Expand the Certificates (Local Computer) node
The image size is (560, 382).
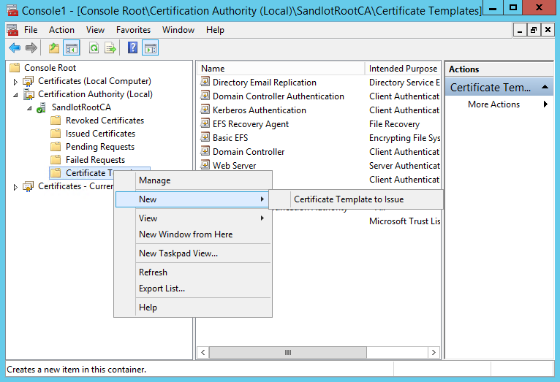(x=15, y=82)
